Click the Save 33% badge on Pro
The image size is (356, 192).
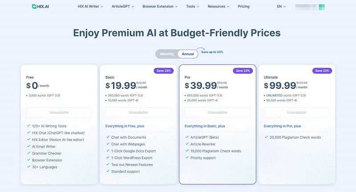[x=242, y=71]
